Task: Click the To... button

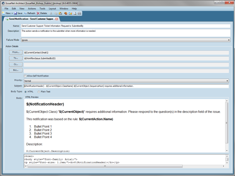Action: pyautogui.click(x=16, y=58)
